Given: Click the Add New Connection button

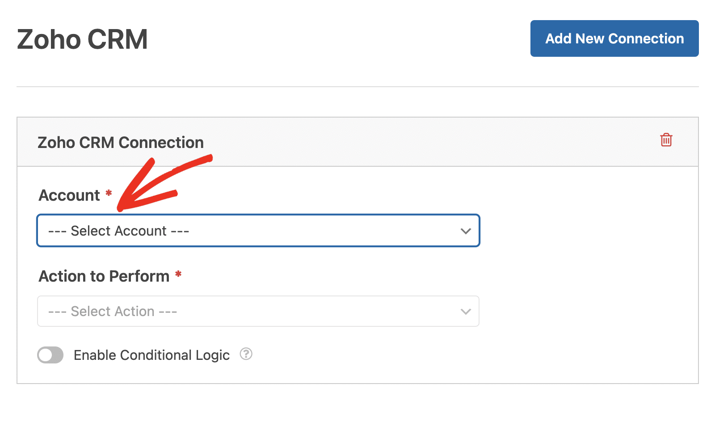Looking at the screenshot, I should point(614,38).
